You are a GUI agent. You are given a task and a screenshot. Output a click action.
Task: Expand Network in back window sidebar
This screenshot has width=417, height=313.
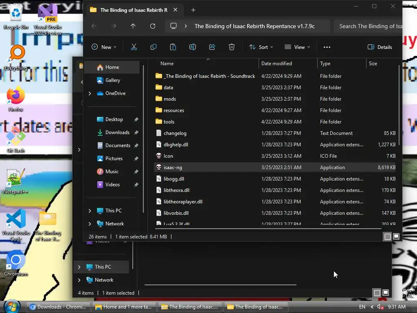coord(79,280)
